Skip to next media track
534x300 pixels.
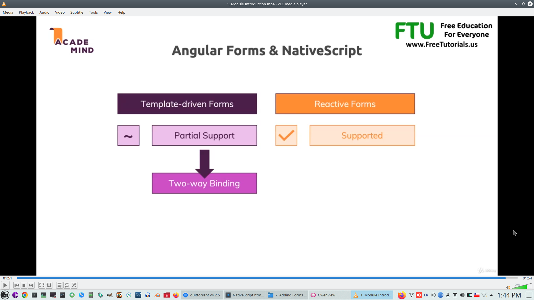31,285
